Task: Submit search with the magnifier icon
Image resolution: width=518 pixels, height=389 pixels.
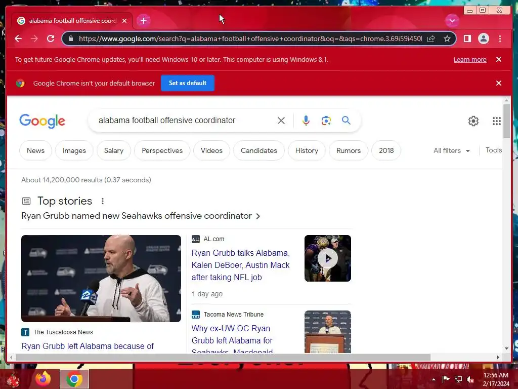Action: pyautogui.click(x=346, y=121)
